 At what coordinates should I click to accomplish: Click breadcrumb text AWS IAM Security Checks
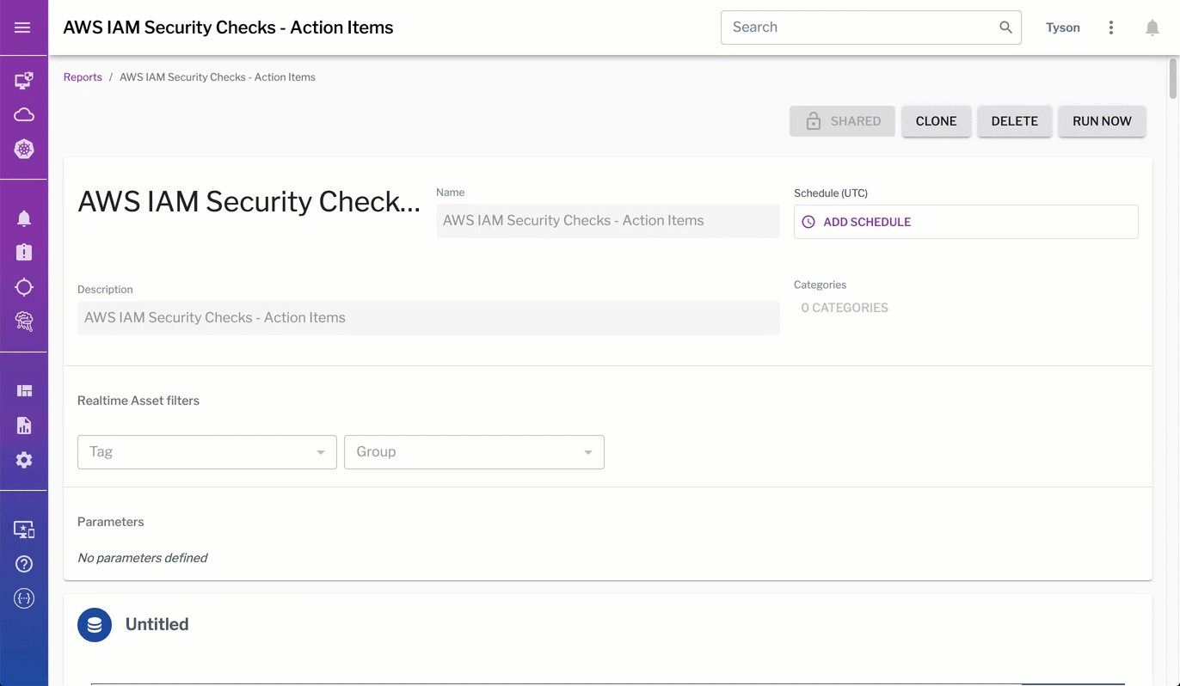coord(218,77)
